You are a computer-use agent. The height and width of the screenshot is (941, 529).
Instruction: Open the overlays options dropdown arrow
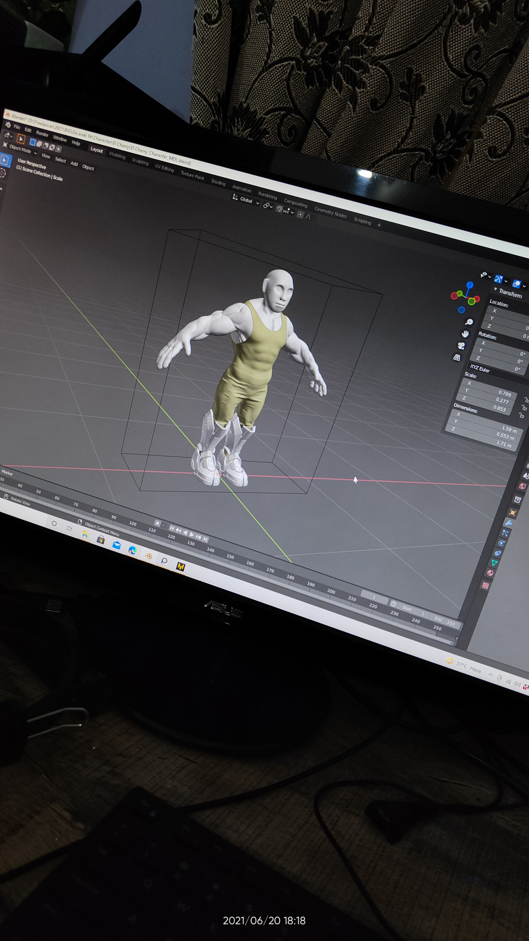coord(524,286)
